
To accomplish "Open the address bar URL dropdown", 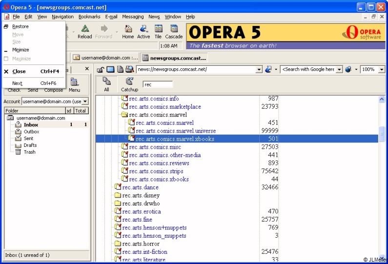I will [259, 69].
